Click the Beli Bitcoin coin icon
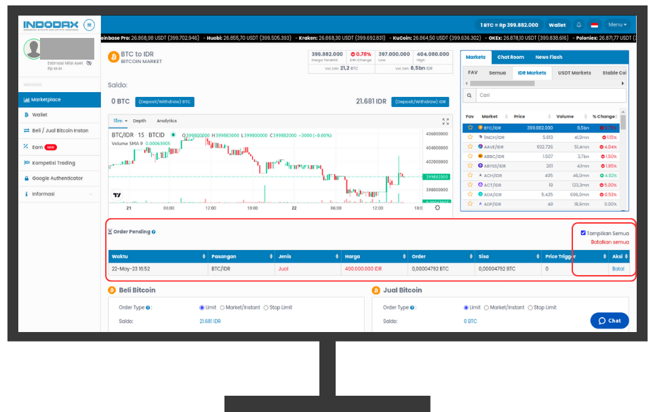Viewport: 653px width, 412px height. pos(112,290)
